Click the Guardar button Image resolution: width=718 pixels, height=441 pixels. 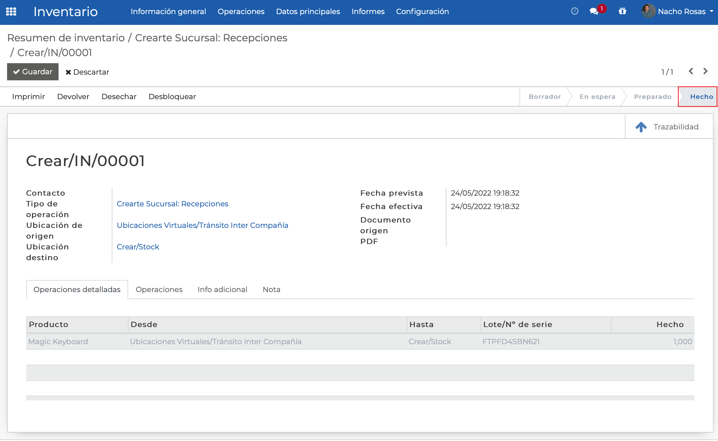33,72
